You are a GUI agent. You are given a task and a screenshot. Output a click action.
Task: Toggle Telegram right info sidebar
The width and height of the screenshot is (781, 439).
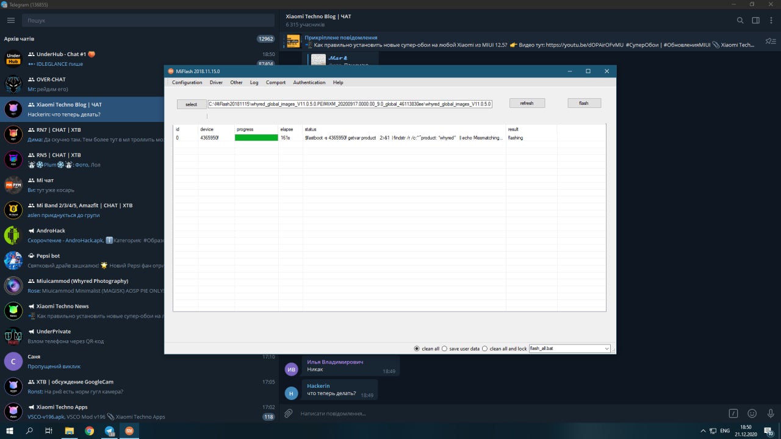[755, 20]
